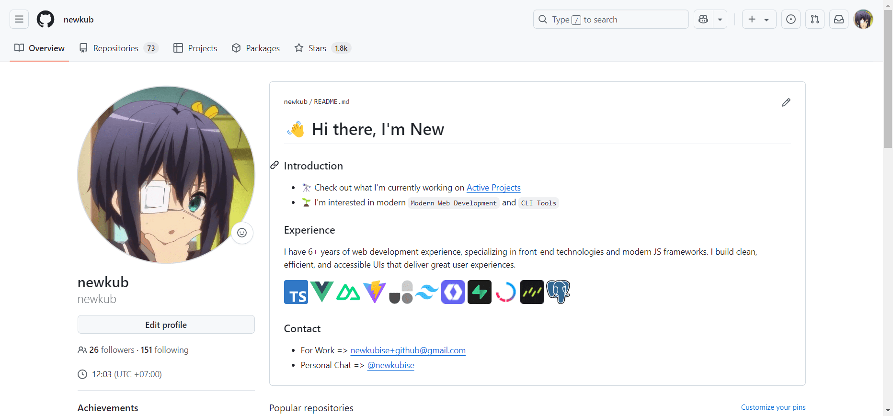893x416 pixels.
Task: Click the README.md file name
Action: tap(332, 102)
